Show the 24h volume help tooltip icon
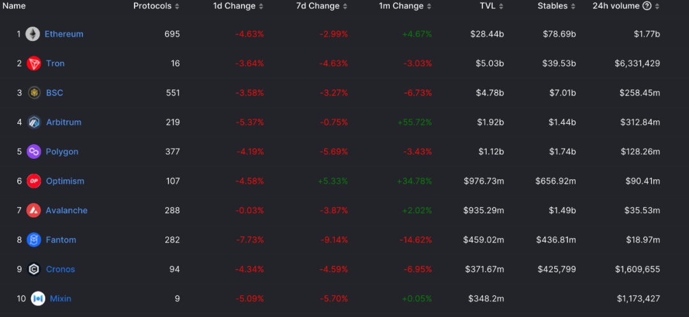The image size is (689, 317). 647,6
